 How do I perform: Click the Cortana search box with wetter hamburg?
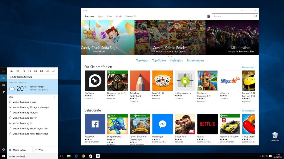(x=33, y=156)
